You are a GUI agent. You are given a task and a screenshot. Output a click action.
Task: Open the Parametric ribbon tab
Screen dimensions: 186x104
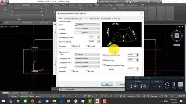(36, 5)
